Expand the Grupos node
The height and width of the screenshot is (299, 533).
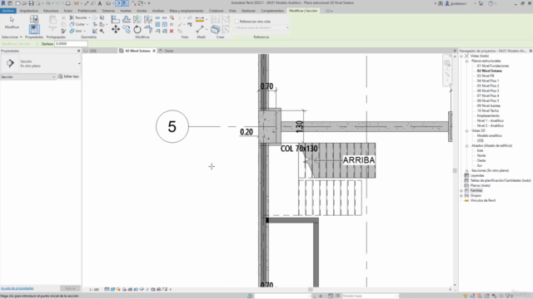point(461,196)
